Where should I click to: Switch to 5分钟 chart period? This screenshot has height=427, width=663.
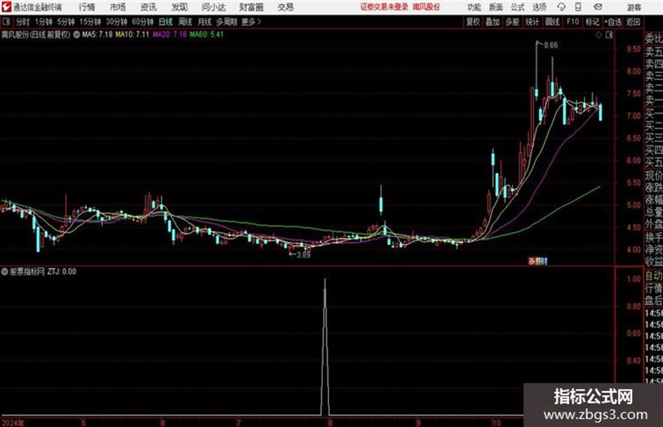(66, 22)
